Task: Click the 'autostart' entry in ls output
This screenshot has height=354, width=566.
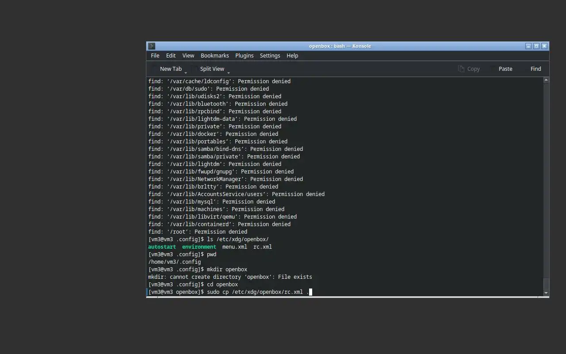Action: (x=162, y=246)
